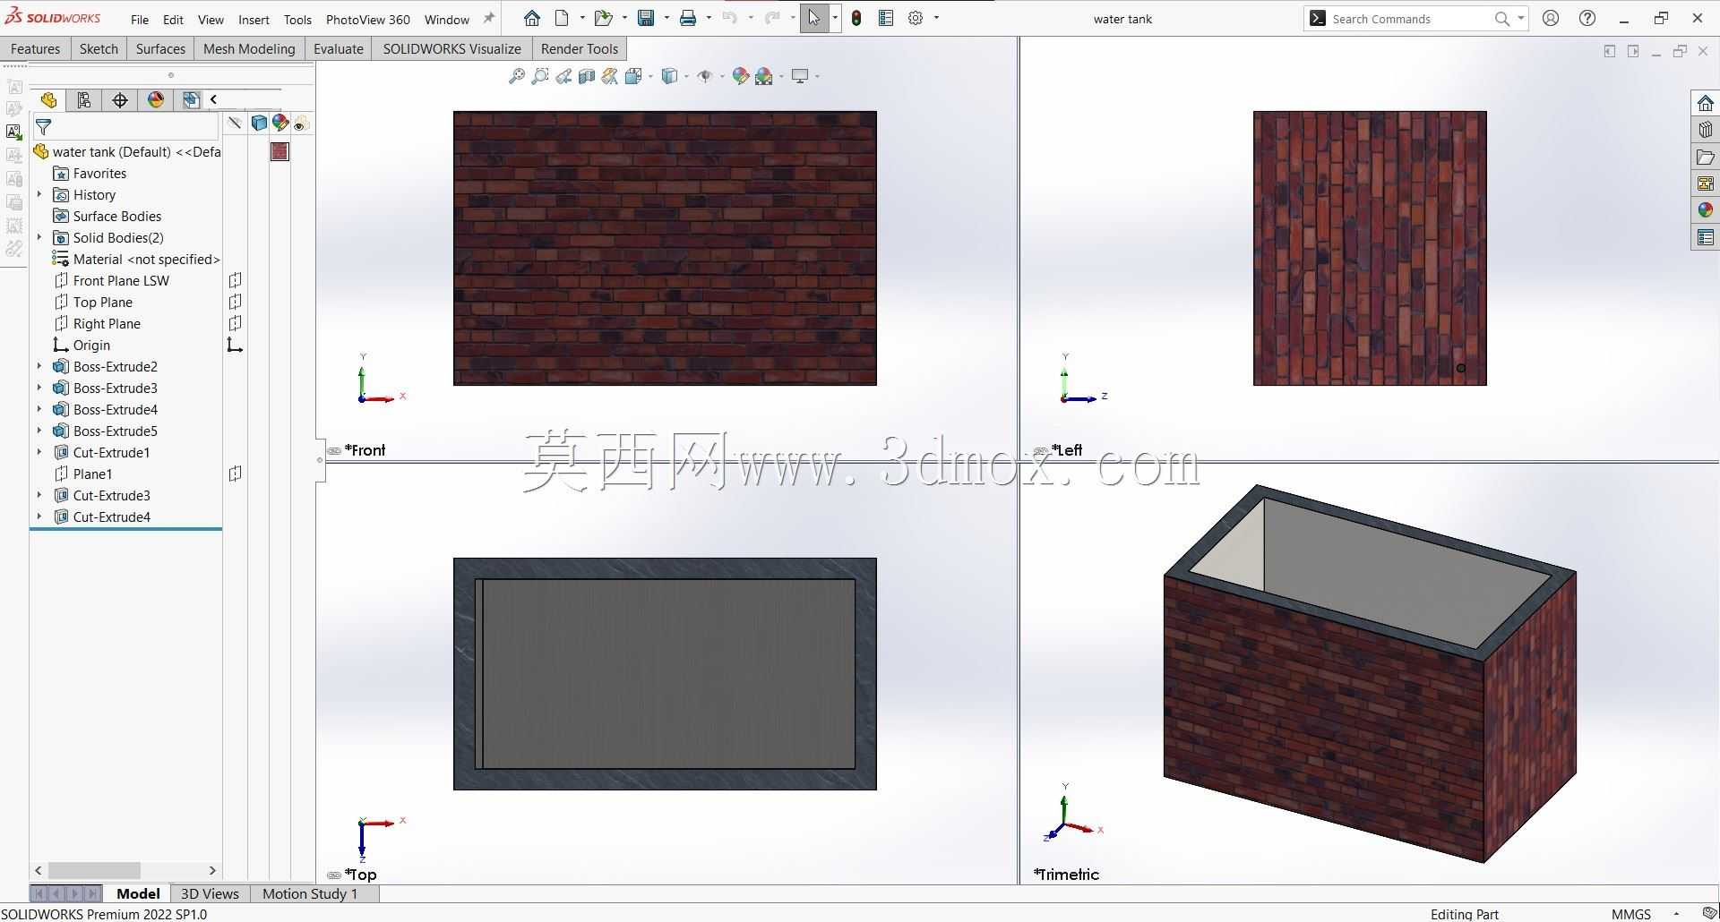Open Appearances color ball in task pane
The height and width of the screenshot is (922, 1720).
(1705, 210)
